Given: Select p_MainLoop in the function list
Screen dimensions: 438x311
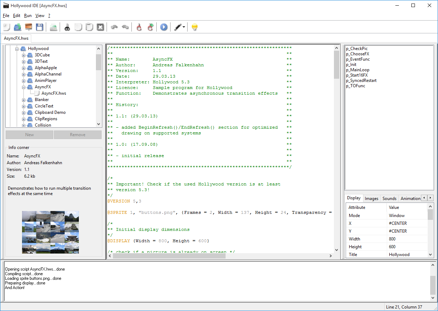Looking at the screenshot, I should (358, 70).
